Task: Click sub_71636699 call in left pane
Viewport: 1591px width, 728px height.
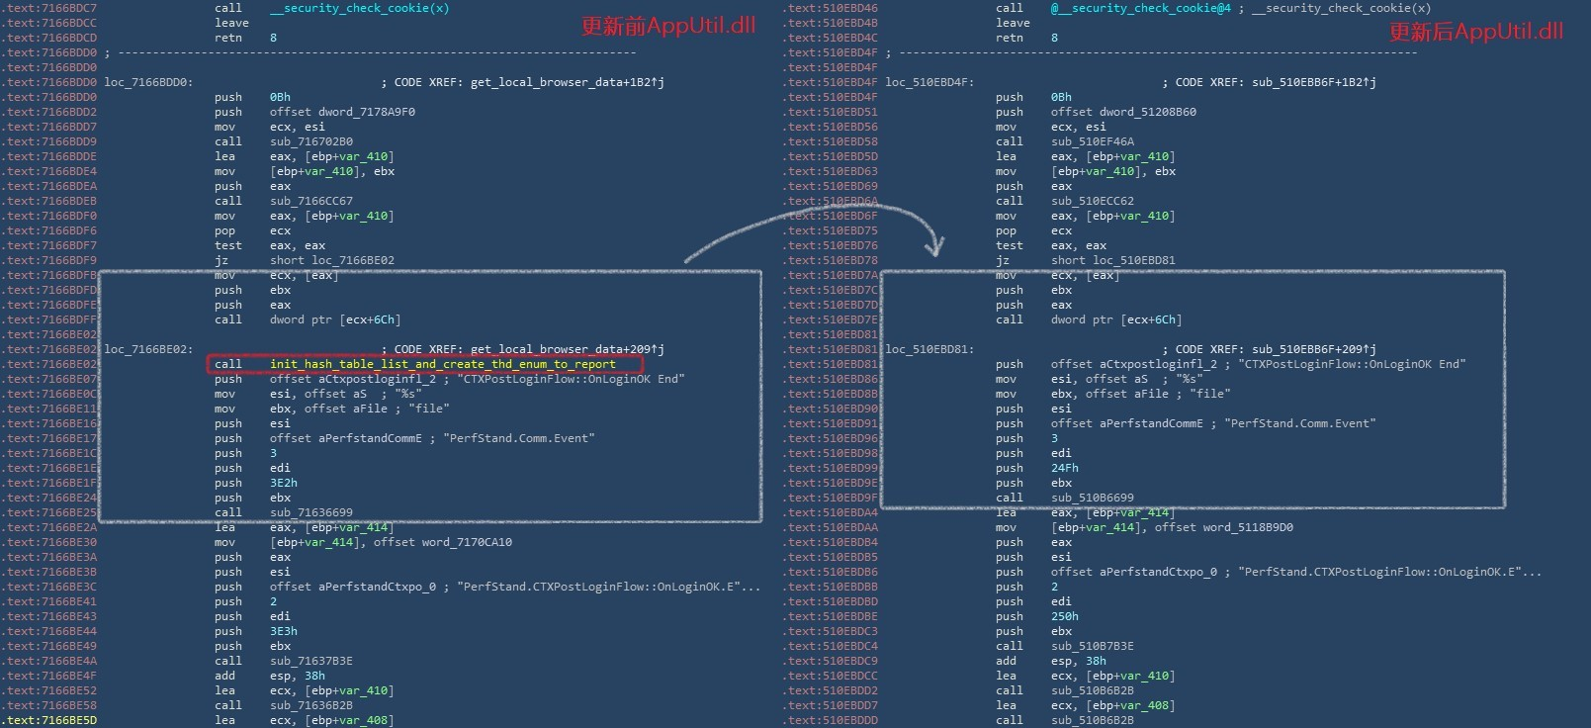Action: pos(310,512)
